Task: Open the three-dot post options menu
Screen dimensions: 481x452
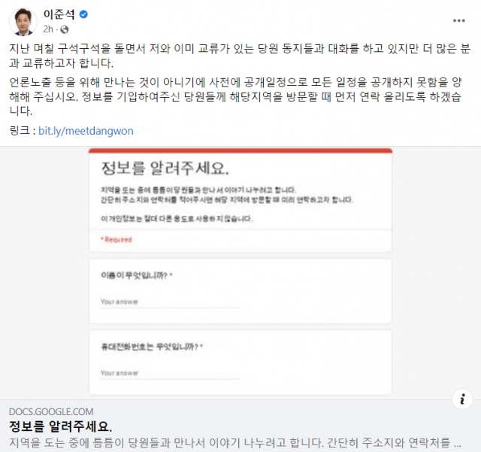Action: click(x=458, y=20)
